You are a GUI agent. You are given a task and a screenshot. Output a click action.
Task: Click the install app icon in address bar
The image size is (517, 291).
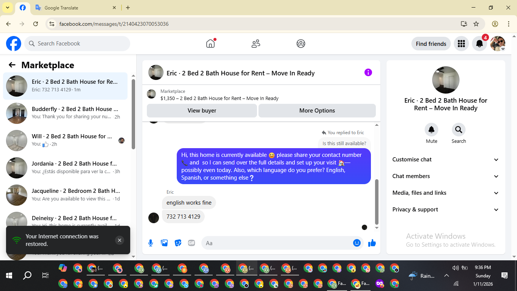(464, 24)
